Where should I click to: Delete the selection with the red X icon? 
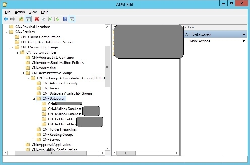coord(36,19)
